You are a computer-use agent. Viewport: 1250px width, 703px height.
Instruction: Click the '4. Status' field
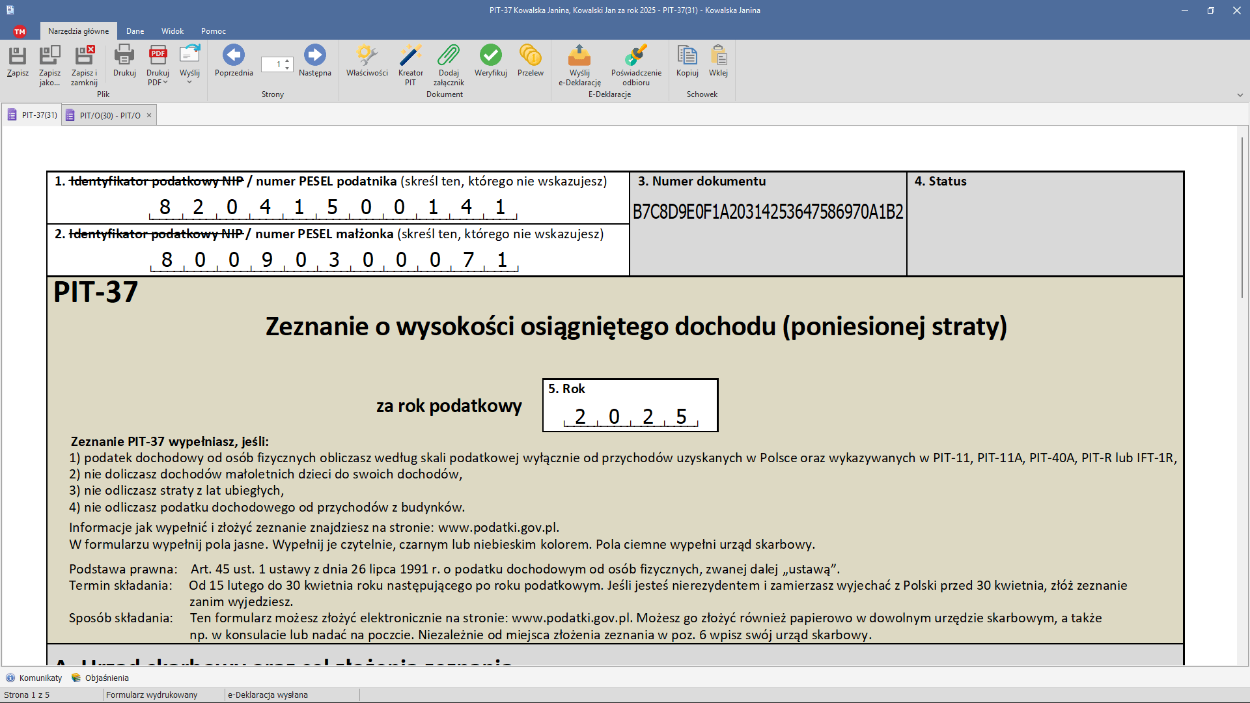click(1045, 224)
